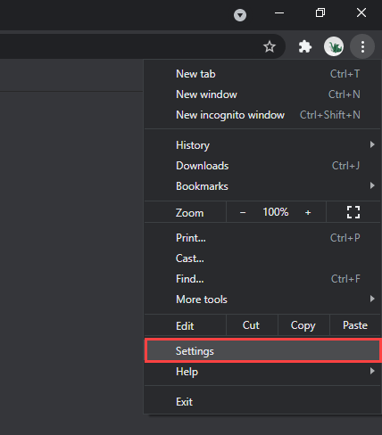Click the tab search down-arrow icon

[x=240, y=15]
